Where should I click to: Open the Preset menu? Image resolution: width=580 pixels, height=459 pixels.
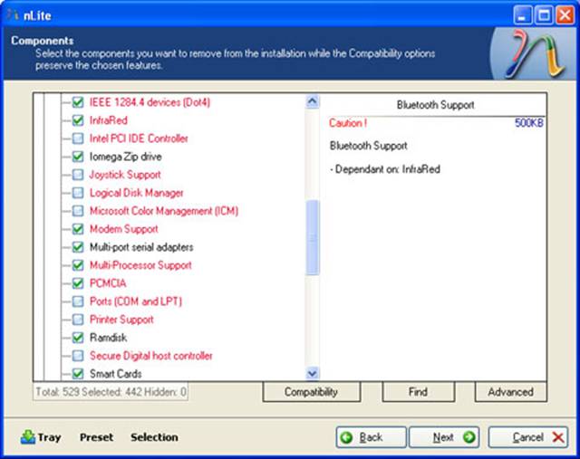pyautogui.click(x=96, y=437)
